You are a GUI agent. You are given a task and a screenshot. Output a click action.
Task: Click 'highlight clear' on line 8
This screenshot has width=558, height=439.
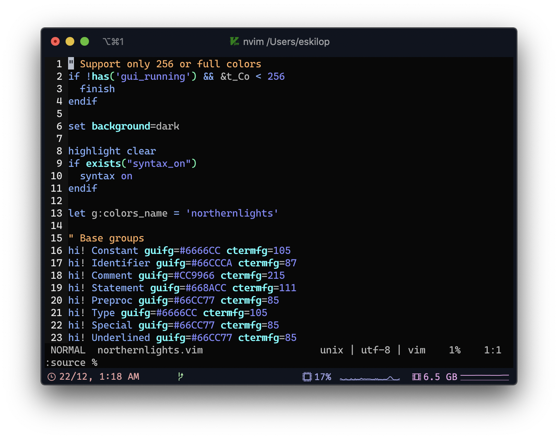pos(112,151)
